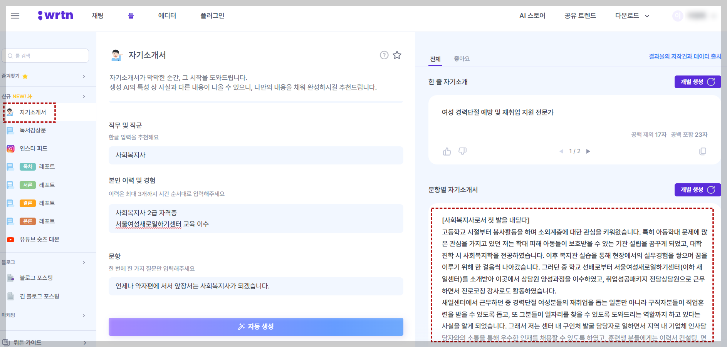The image size is (727, 347).
Task: Click the 자동 생성 button
Action: [256, 327]
